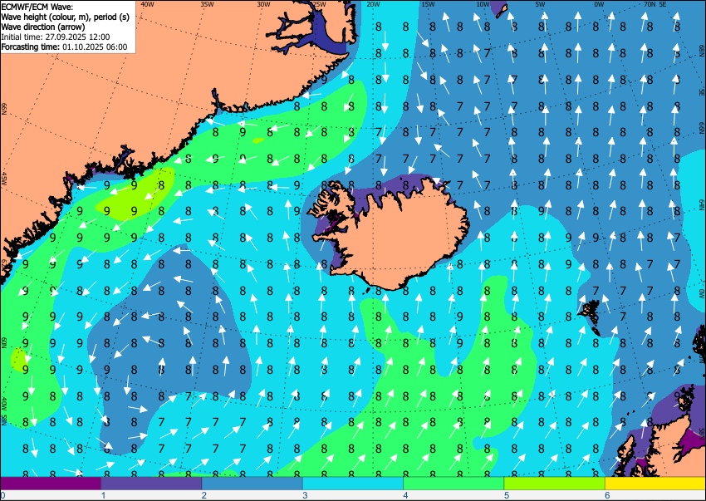Click the lime 5–6 m legend swatch
The height and width of the screenshot is (501, 706).
click(555, 484)
